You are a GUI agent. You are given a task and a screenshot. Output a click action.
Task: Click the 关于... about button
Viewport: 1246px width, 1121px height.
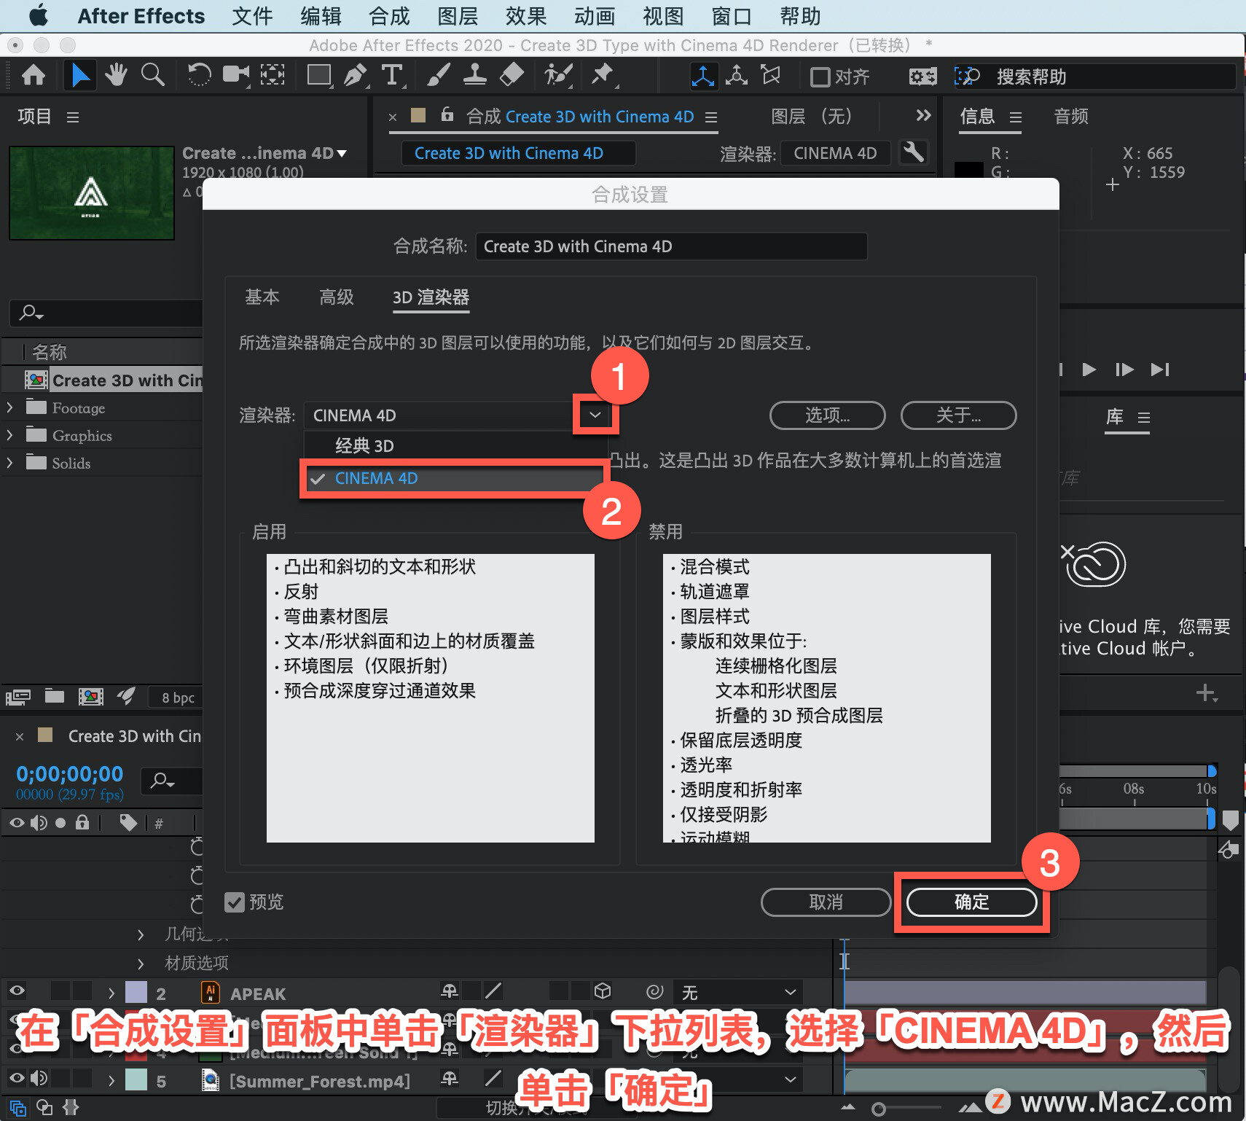coord(958,415)
